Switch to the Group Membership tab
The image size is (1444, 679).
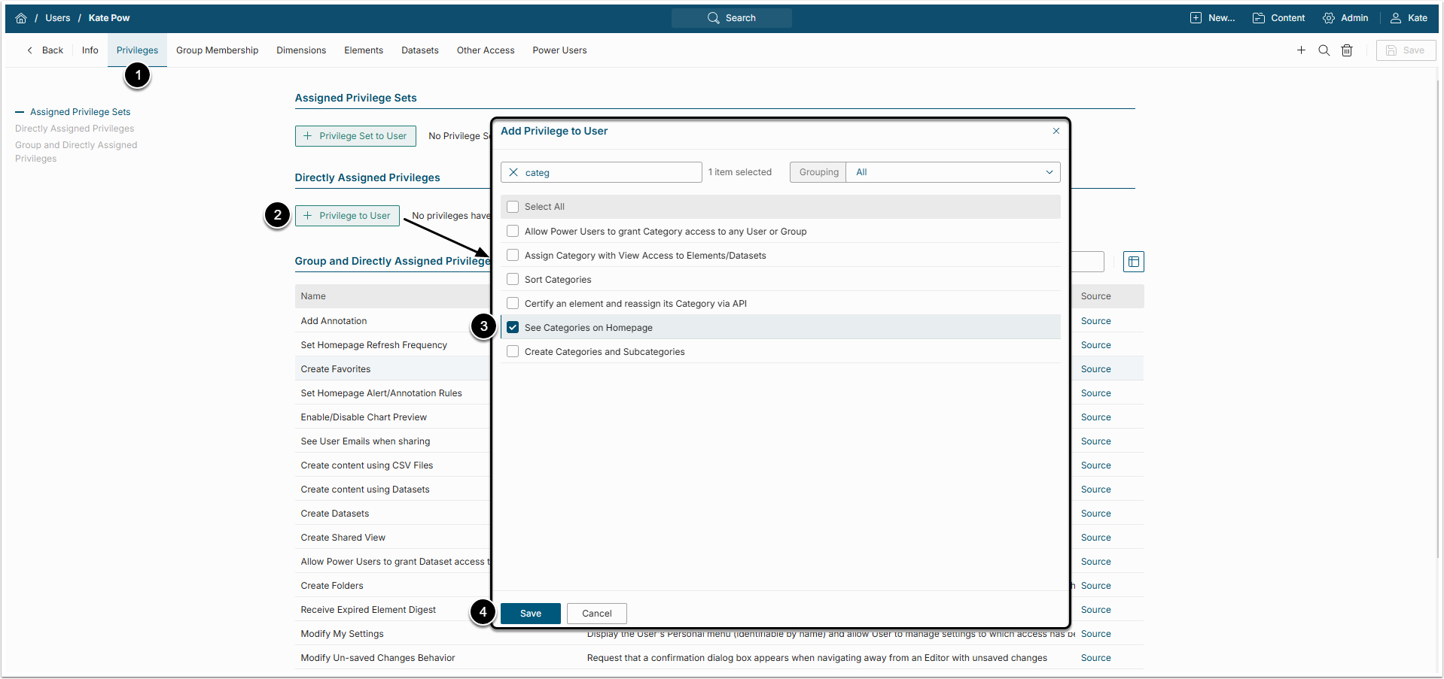coord(217,50)
